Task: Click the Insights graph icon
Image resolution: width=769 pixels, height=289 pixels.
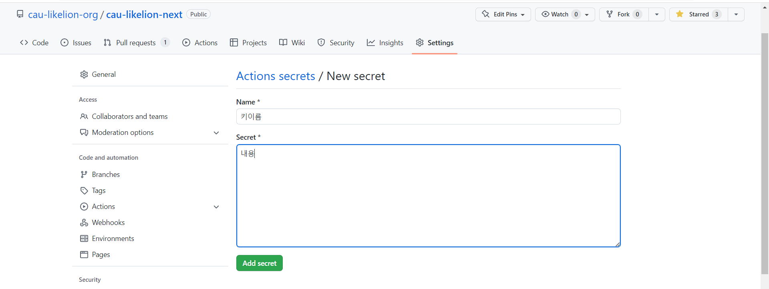Action: click(371, 42)
